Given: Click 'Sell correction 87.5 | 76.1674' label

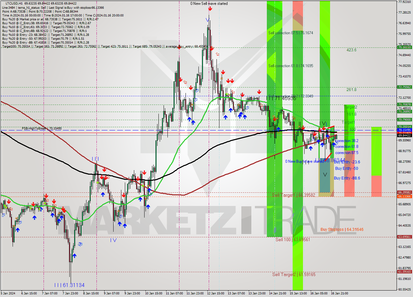Looking at the screenshot, I should pos(291,33).
